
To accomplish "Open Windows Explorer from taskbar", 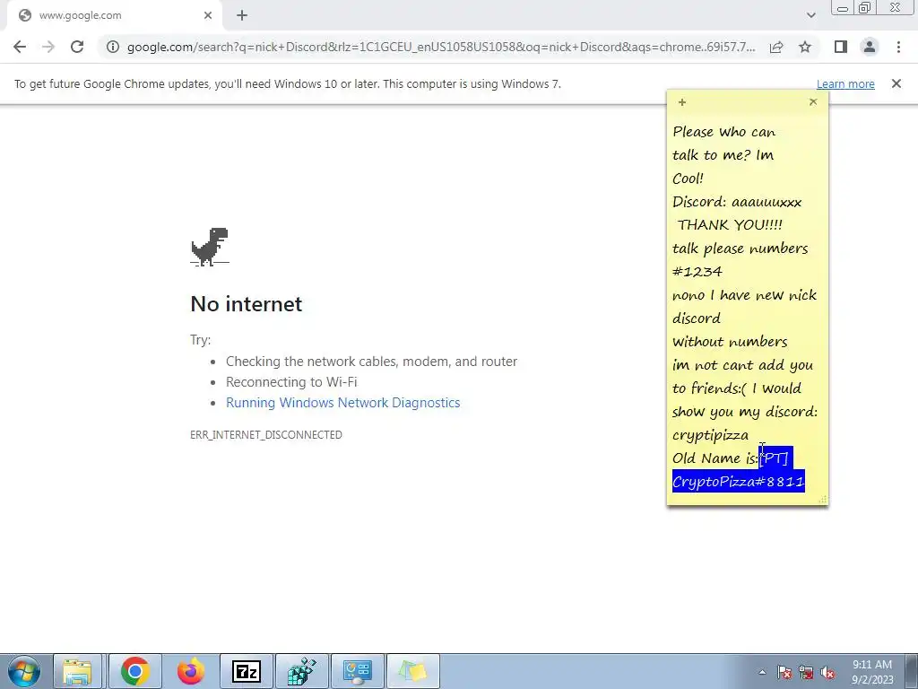I will (x=77, y=671).
